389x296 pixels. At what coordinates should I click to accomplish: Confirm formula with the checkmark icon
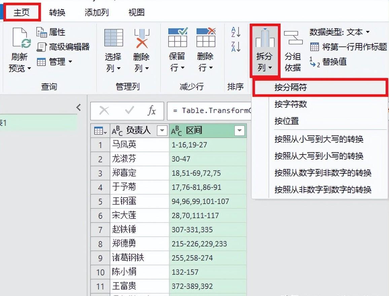point(130,110)
